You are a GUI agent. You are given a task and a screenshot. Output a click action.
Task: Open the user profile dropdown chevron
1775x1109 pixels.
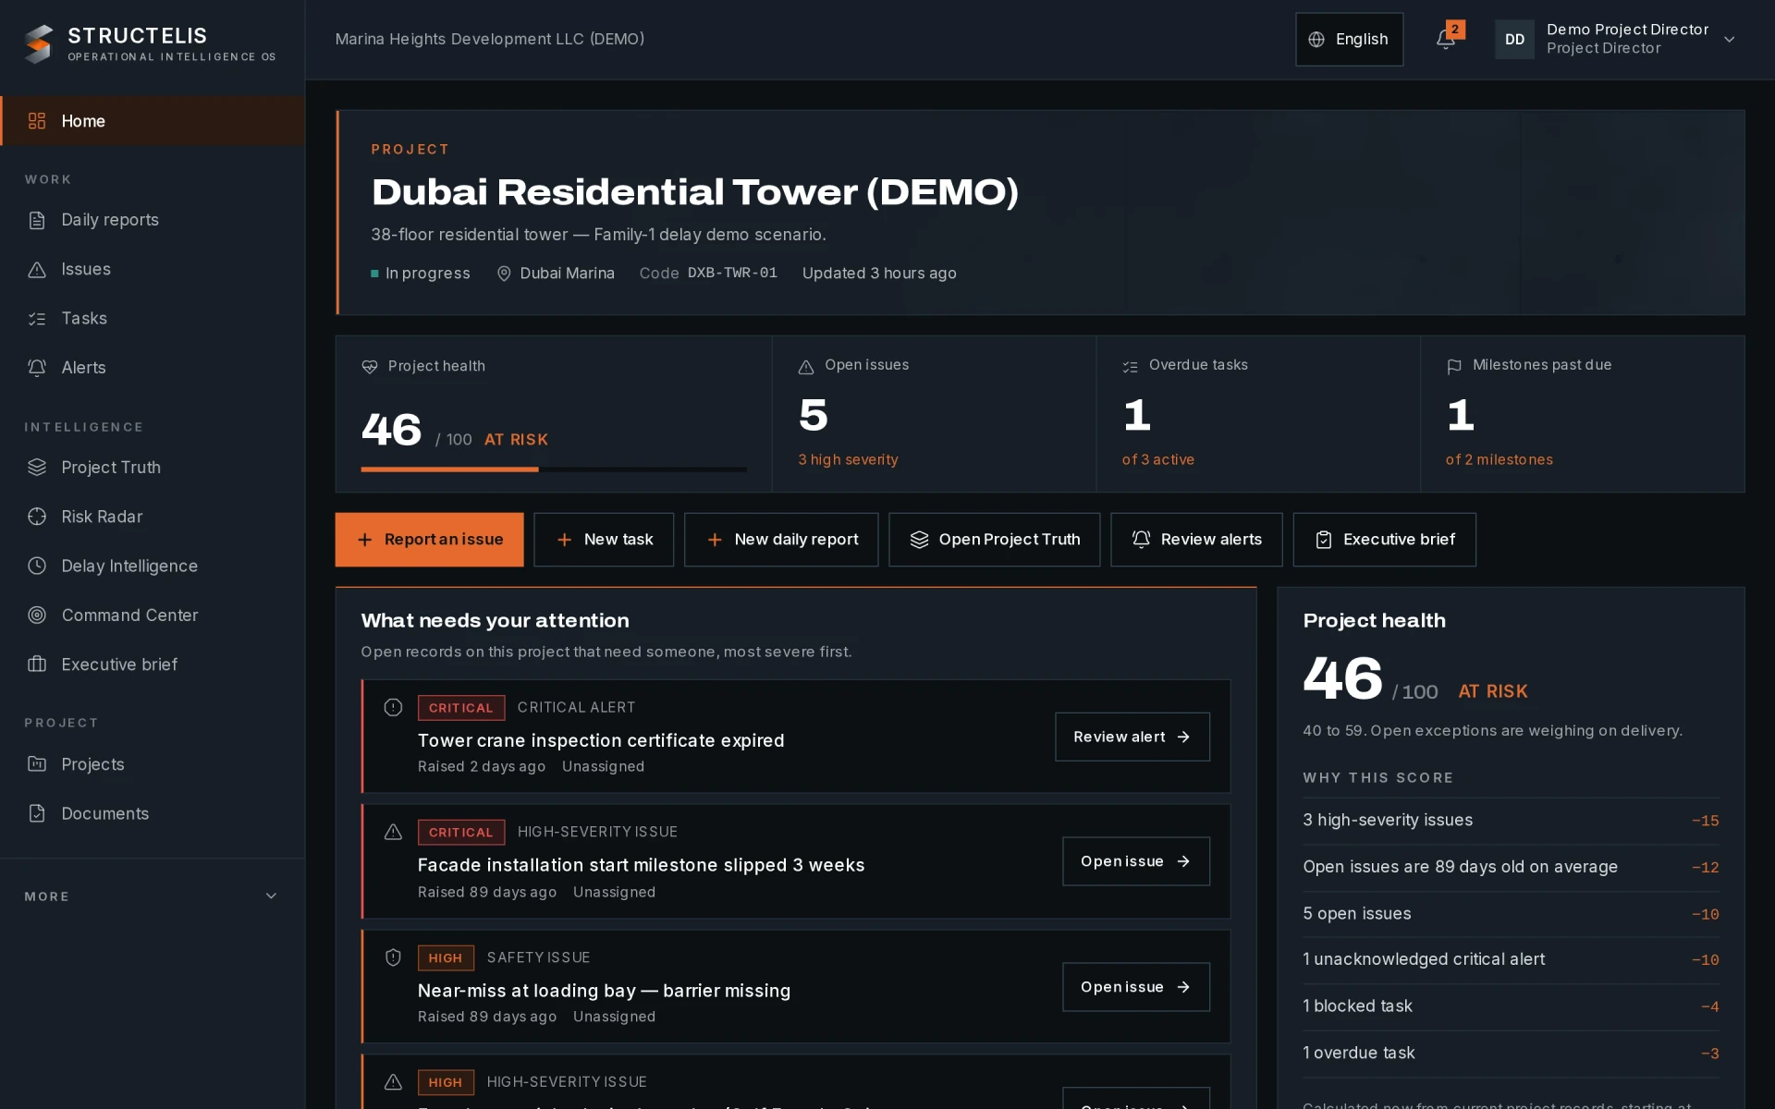tap(1730, 39)
